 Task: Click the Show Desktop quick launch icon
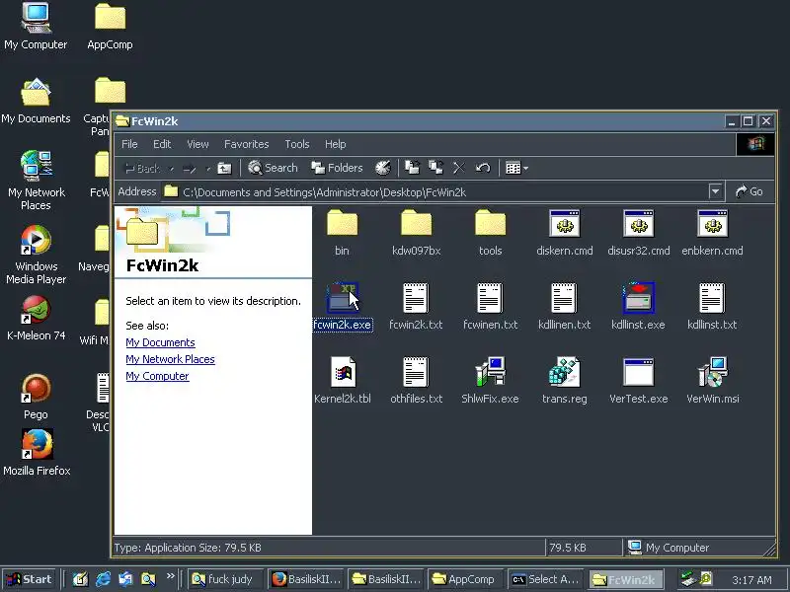pyautogui.click(x=81, y=579)
